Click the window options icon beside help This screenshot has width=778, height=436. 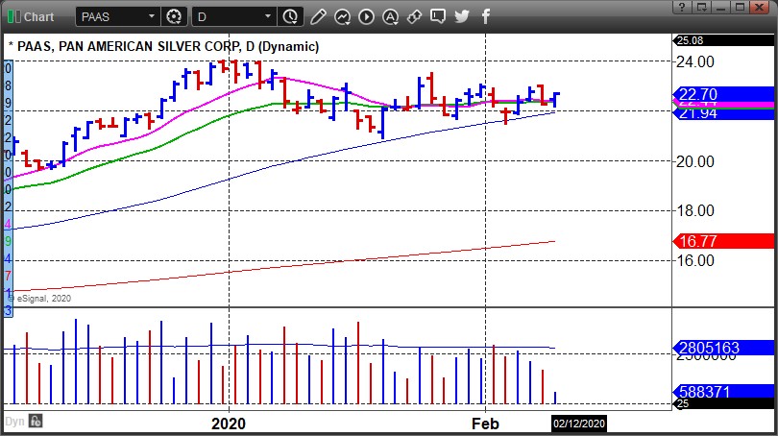pyautogui.click(x=701, y=7)
